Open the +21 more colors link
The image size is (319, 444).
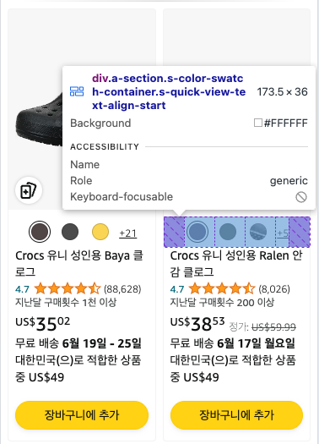[128, 233]
